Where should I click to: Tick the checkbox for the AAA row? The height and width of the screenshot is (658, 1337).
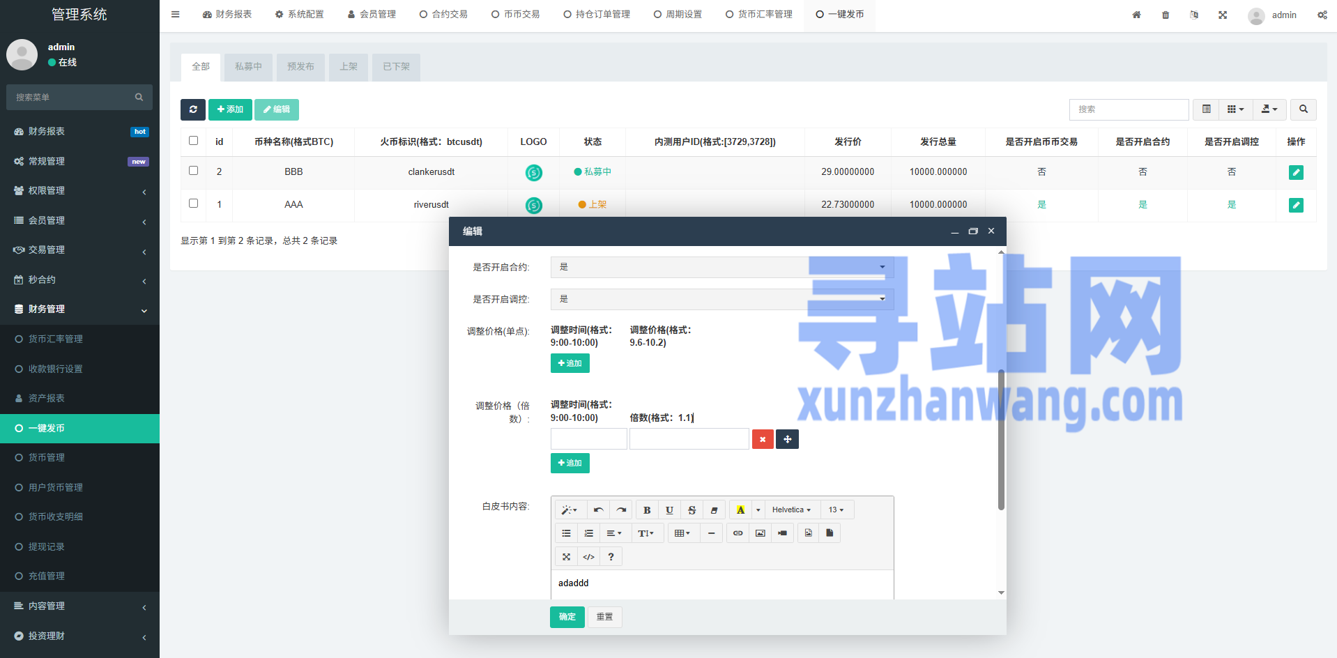[194, 204]
